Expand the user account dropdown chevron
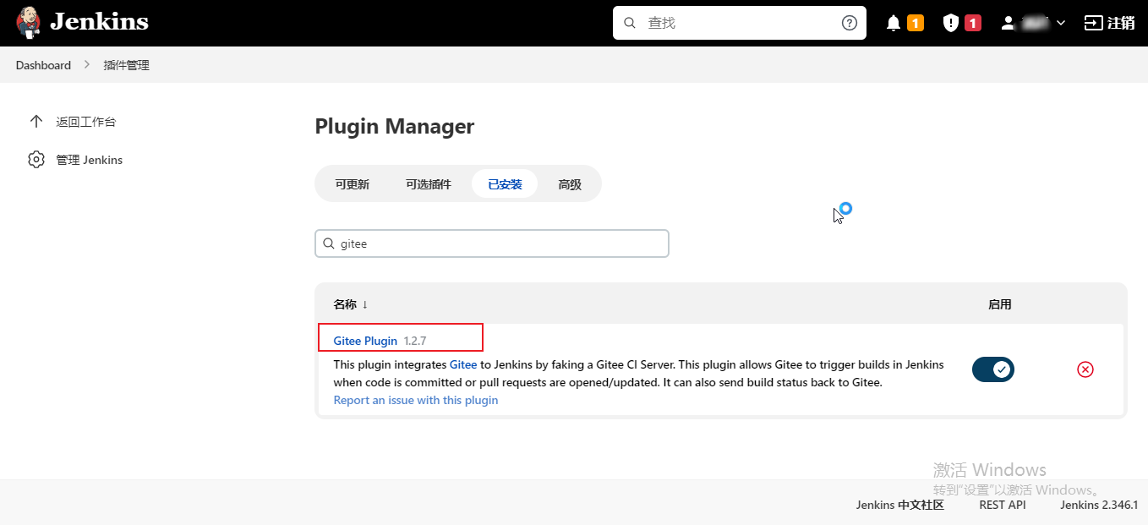This screenshot has width=1148, height=525. tap(1060, 22)
